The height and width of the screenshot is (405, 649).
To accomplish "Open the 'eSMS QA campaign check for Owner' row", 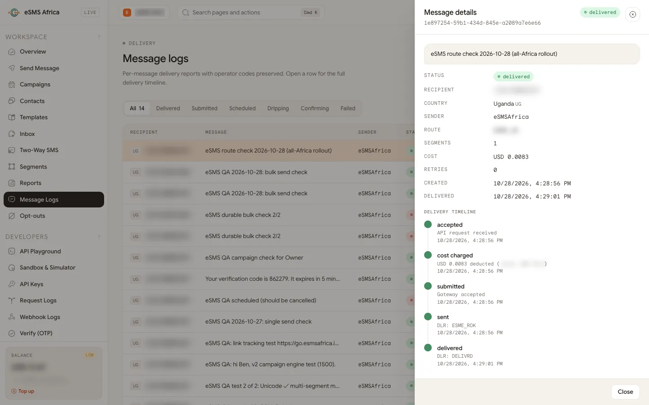I will (x=269, y=258).
